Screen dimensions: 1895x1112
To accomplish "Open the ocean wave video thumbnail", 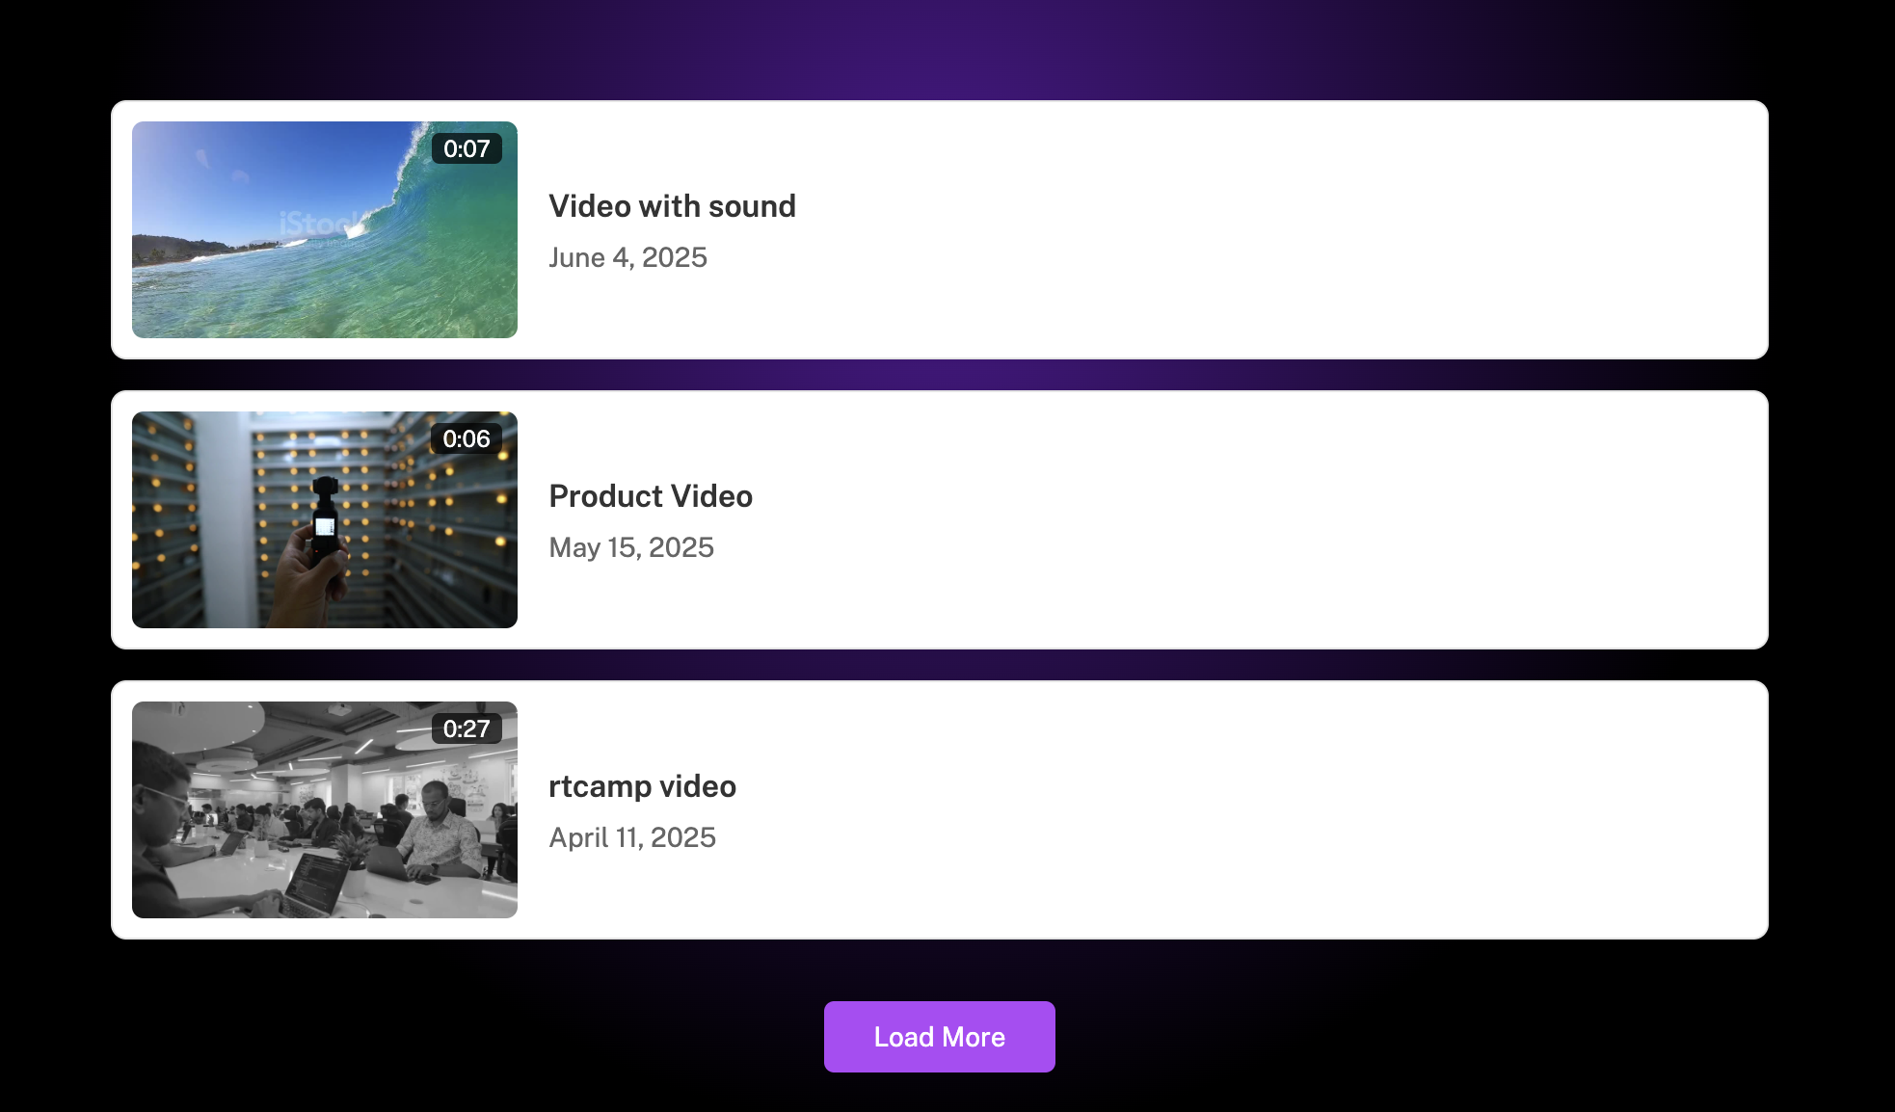I will point(325,229).
